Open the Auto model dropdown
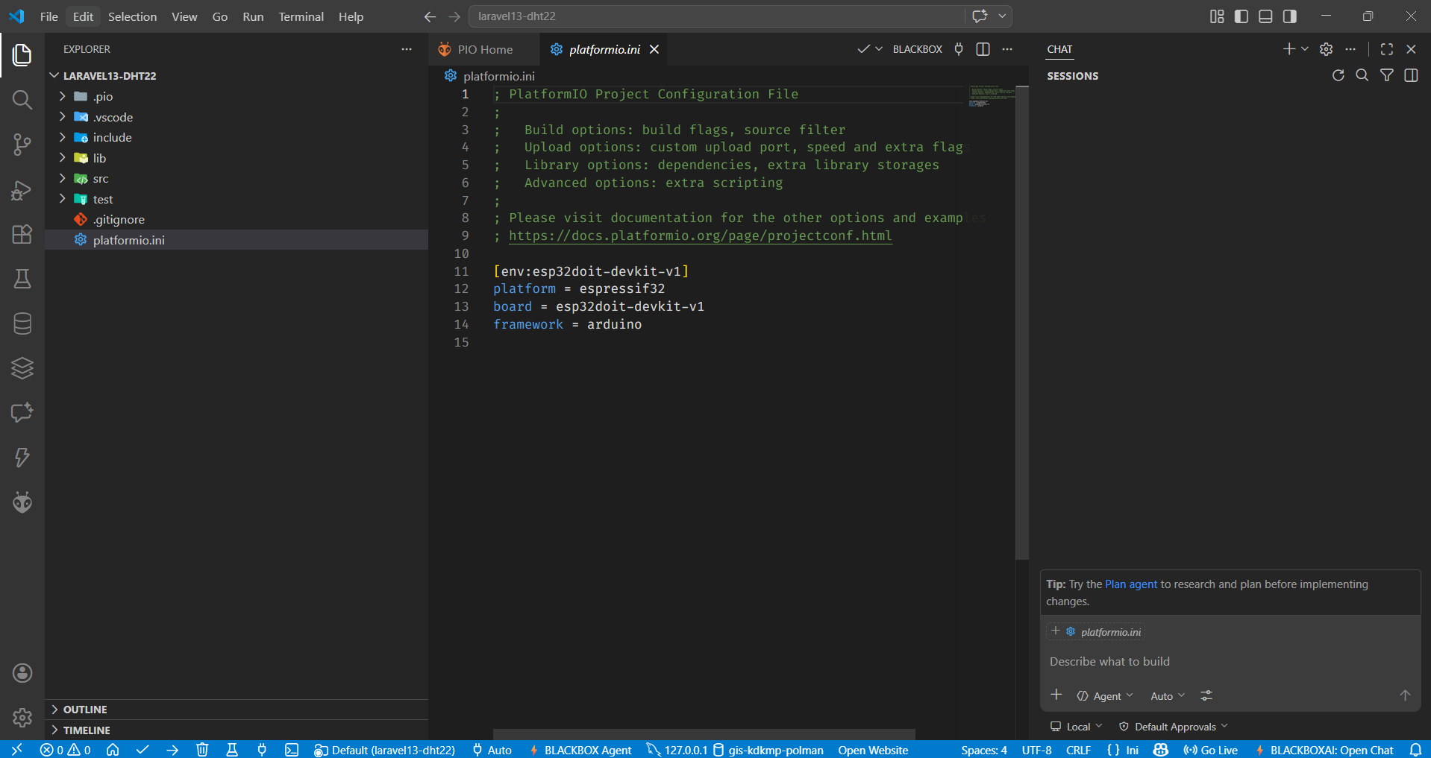 [x=1168, y=696]
